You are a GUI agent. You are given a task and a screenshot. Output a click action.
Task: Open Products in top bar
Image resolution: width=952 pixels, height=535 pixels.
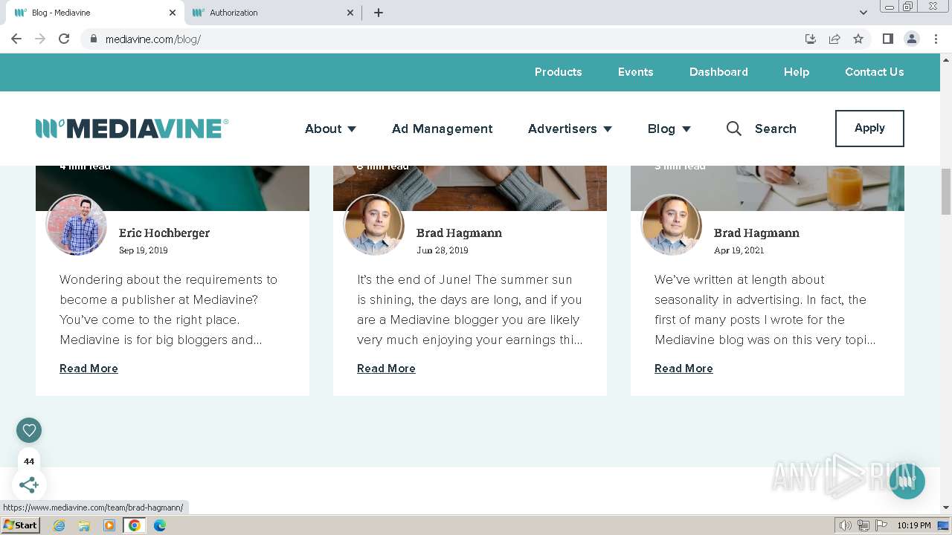click(x=558, y=72)
